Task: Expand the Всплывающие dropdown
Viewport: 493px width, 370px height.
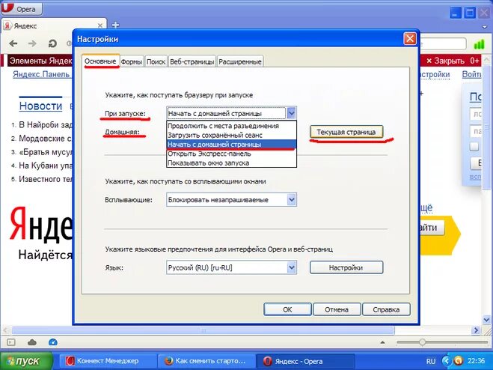Action: [291, 200]
